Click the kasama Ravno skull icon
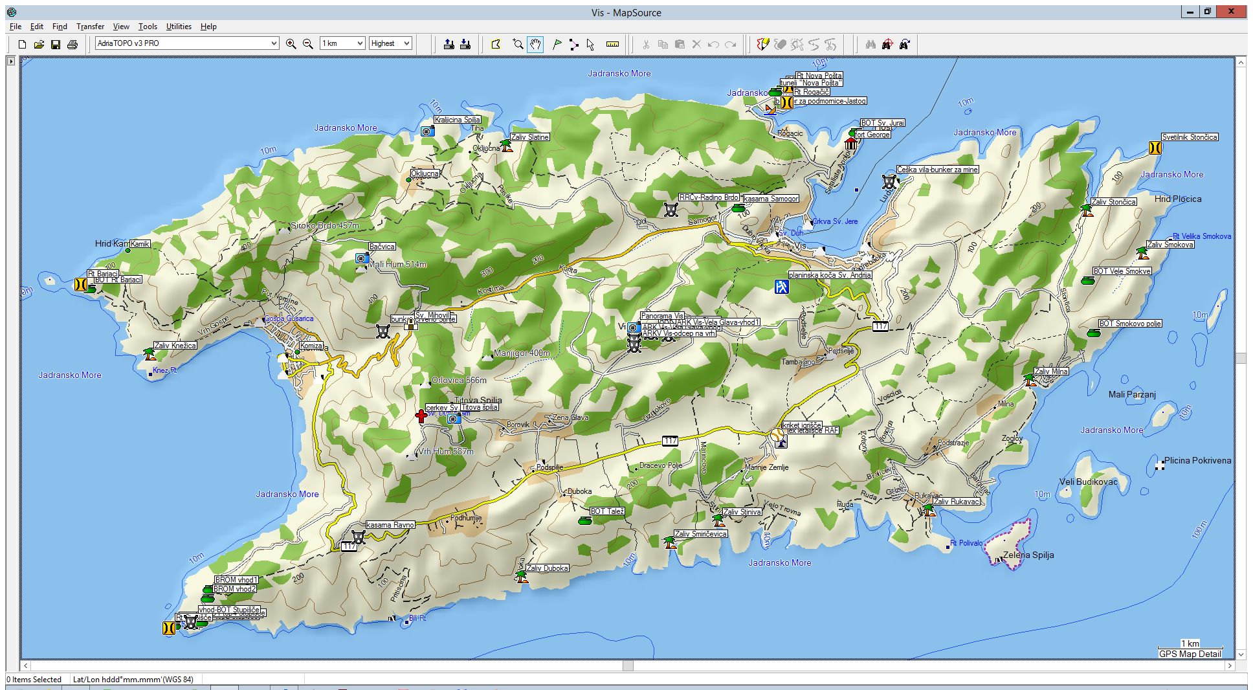Viewport: 1253px width, 690px height. point(358,537)
